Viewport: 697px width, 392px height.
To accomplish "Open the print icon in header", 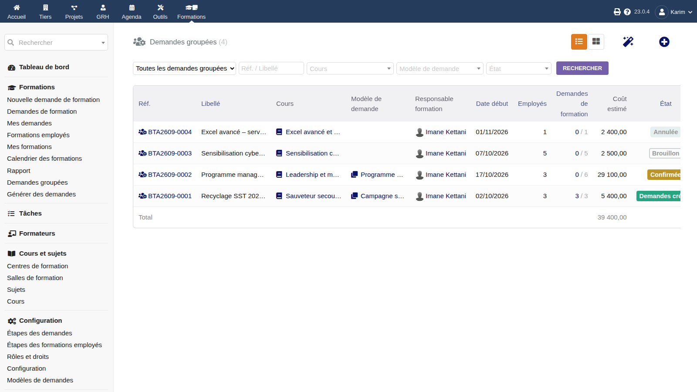I will (x=617, y=12).
